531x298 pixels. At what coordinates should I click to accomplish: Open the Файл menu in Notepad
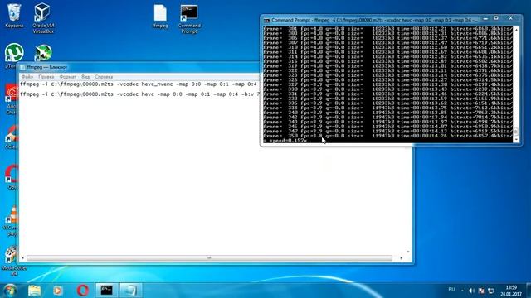27,77
